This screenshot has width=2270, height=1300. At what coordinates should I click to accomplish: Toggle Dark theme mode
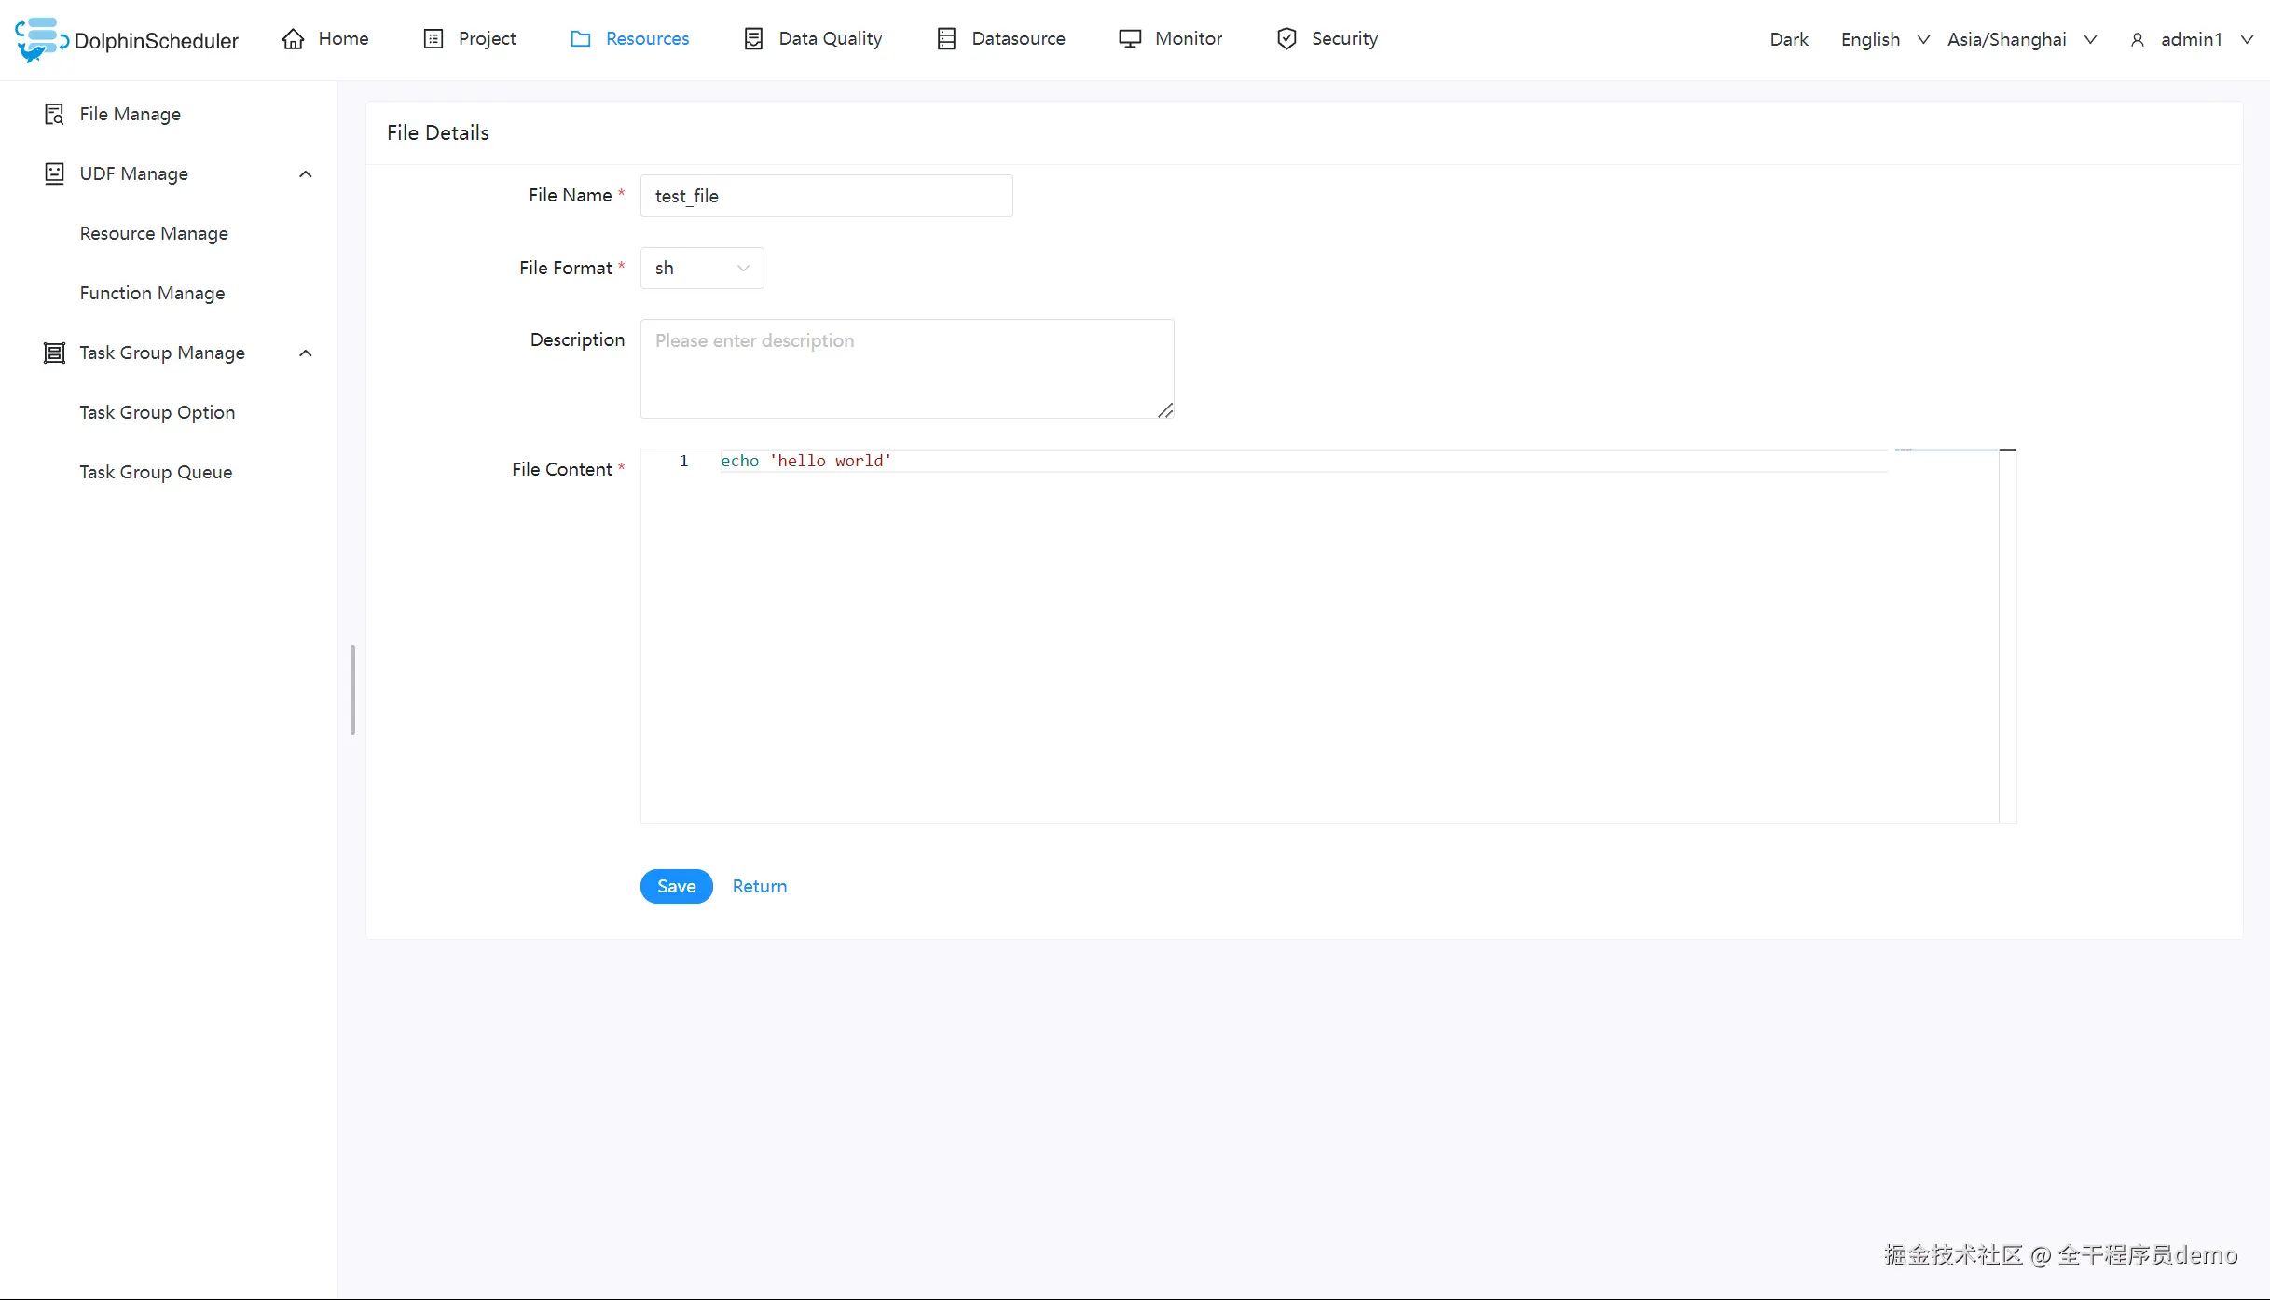coord(1788,39)
